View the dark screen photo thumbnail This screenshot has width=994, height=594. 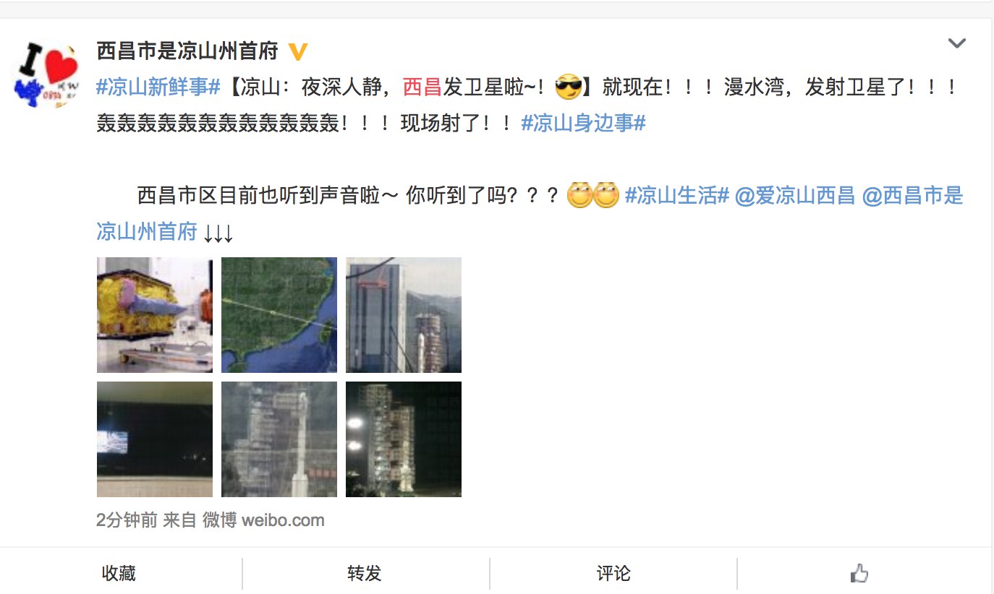155,439
